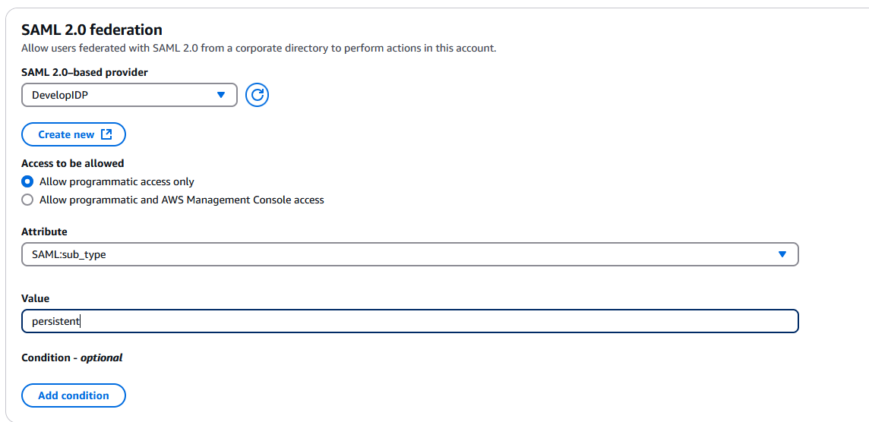Click the Value field label
Screen dimensions: 869x422
tap(35, 298)
